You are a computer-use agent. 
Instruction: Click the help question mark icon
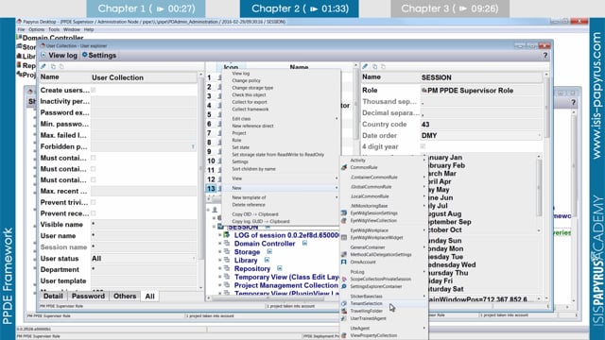pyautogui.click(x=545, y=56)
